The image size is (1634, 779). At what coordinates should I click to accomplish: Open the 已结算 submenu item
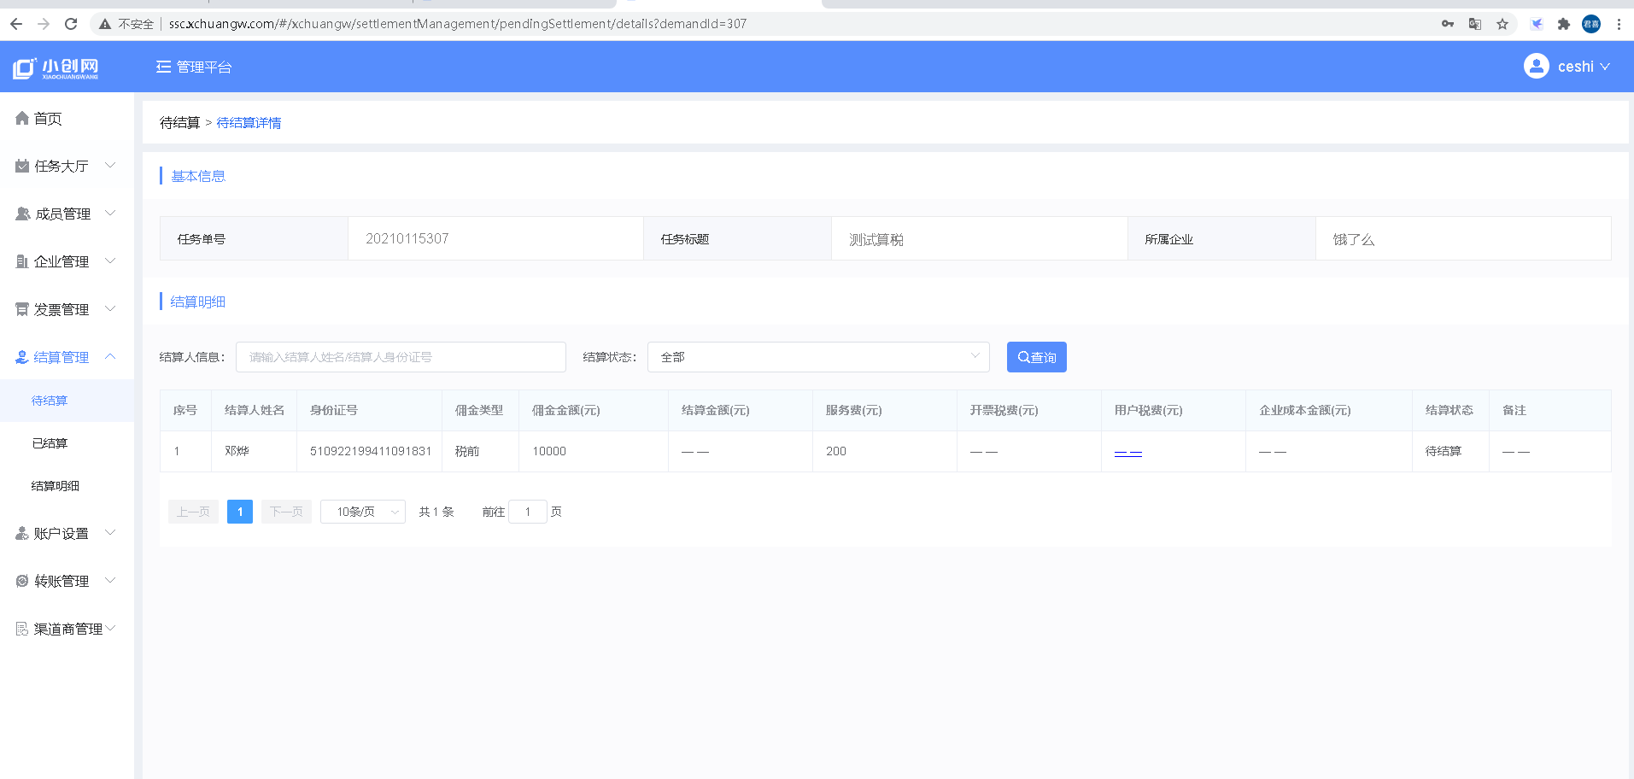point(50,443)
